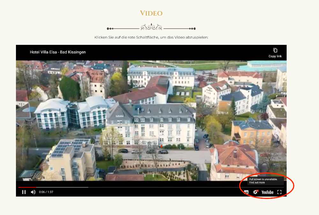Click the middle of the video progress bar
The width and height of the screenshot is (319, 215).
coord(151,187)
